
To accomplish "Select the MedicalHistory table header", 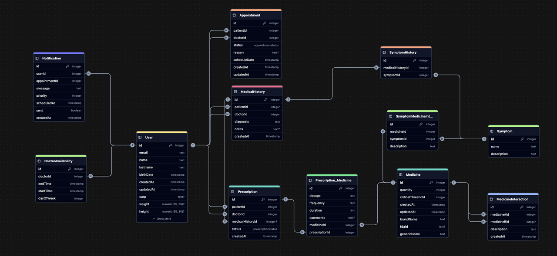I will point(257,92).
